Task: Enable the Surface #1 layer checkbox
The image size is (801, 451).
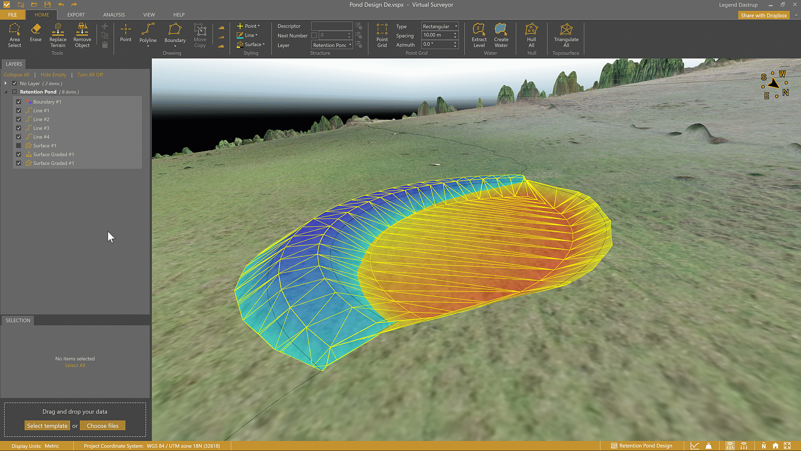Action: point(19,146)
